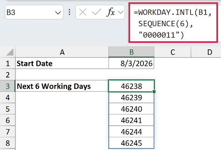This screenshot has height=150, width=221.
Task: Click the cell containing 8/3/2026
Action: 132,63
